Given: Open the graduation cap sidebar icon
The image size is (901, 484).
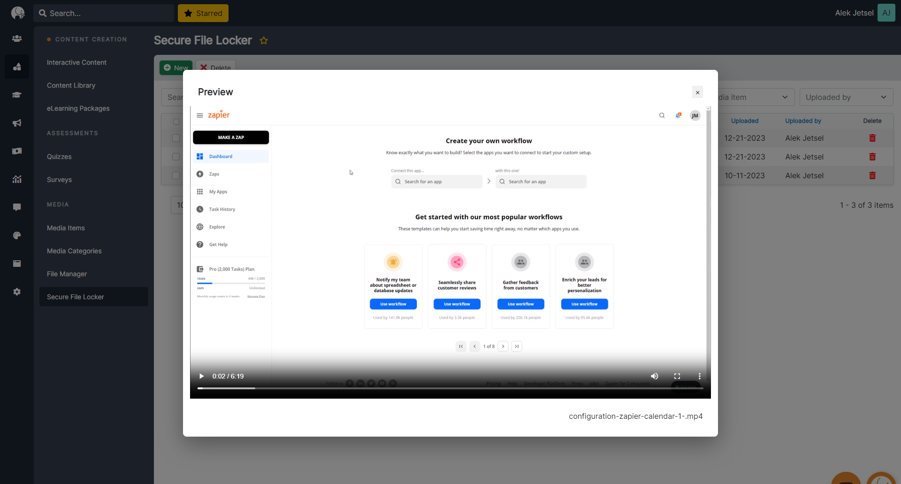Looking at the screenshot, I should pos(17,95).
